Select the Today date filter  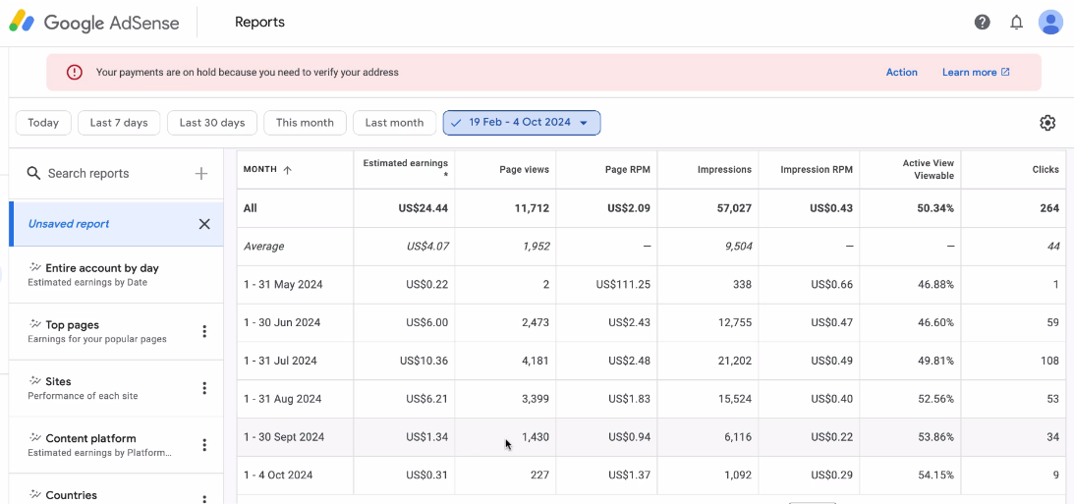(x=43, y=123)
